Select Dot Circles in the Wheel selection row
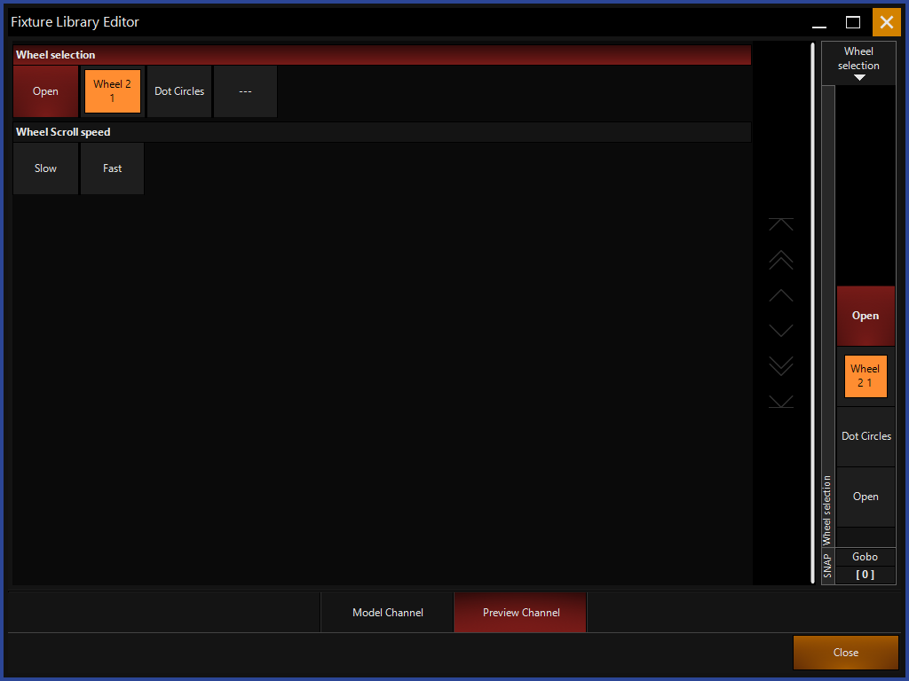Image resolution: width=909 pixels, height=681 pixels. tap(179, 91)
